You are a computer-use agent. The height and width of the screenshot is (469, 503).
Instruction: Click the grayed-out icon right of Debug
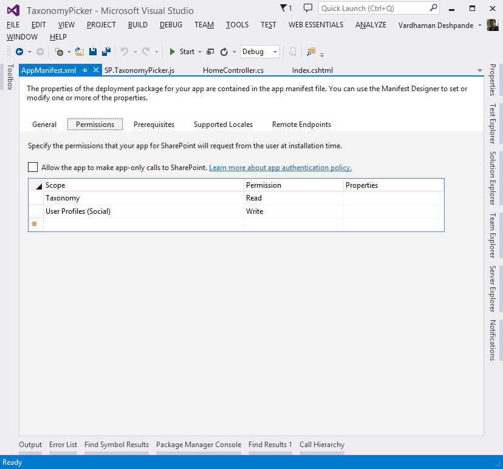[292, 52]
